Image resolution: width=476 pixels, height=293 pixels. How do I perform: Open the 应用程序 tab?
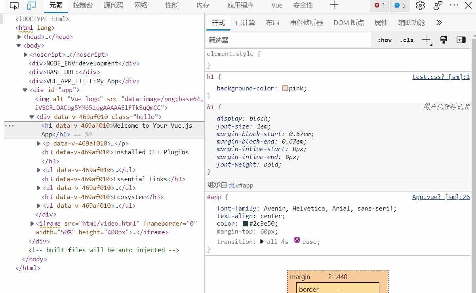(x=240, y=6)
